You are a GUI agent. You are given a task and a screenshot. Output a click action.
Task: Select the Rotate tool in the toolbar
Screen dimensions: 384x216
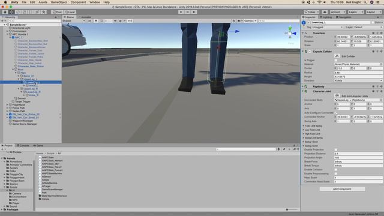click(18, 12)
